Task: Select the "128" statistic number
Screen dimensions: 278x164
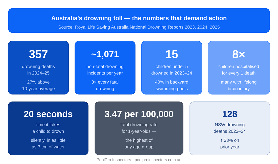Action: 229,114
